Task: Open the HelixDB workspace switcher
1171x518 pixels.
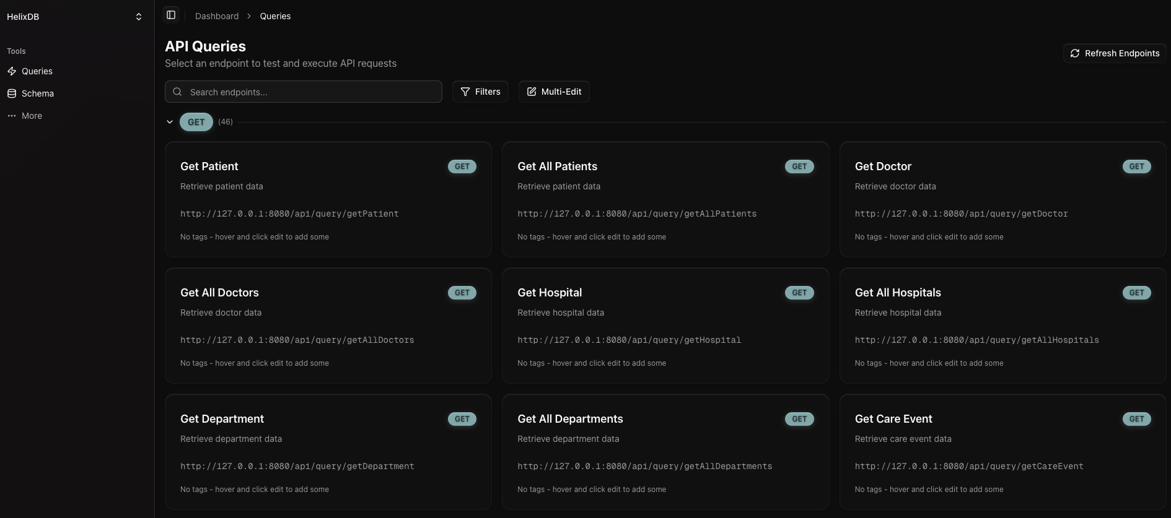Action: [138, 17]
